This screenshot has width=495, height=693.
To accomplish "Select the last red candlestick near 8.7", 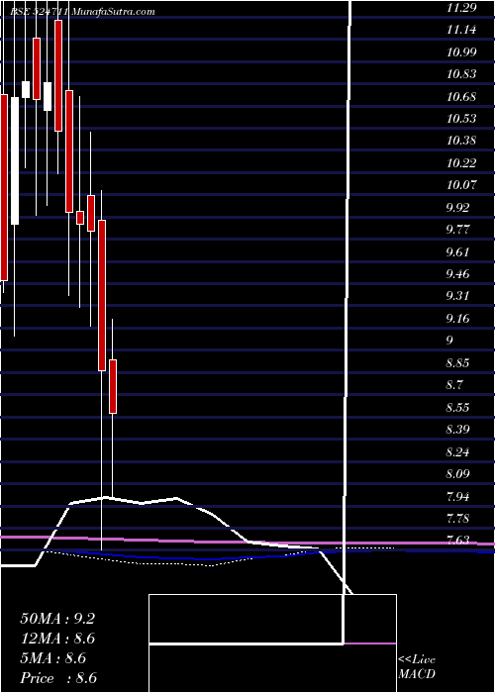I will point(113,387).
